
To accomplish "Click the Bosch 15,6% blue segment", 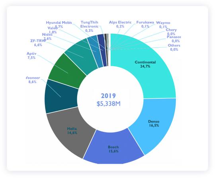I will coord(114,147).
